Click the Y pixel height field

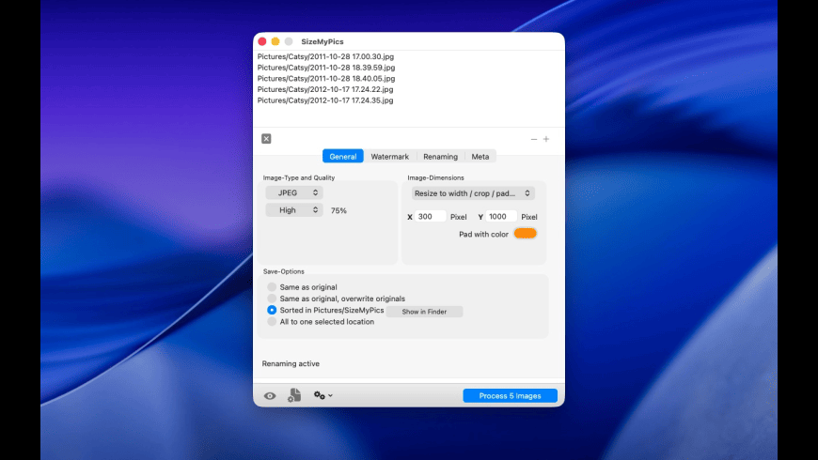click(501, 216)
